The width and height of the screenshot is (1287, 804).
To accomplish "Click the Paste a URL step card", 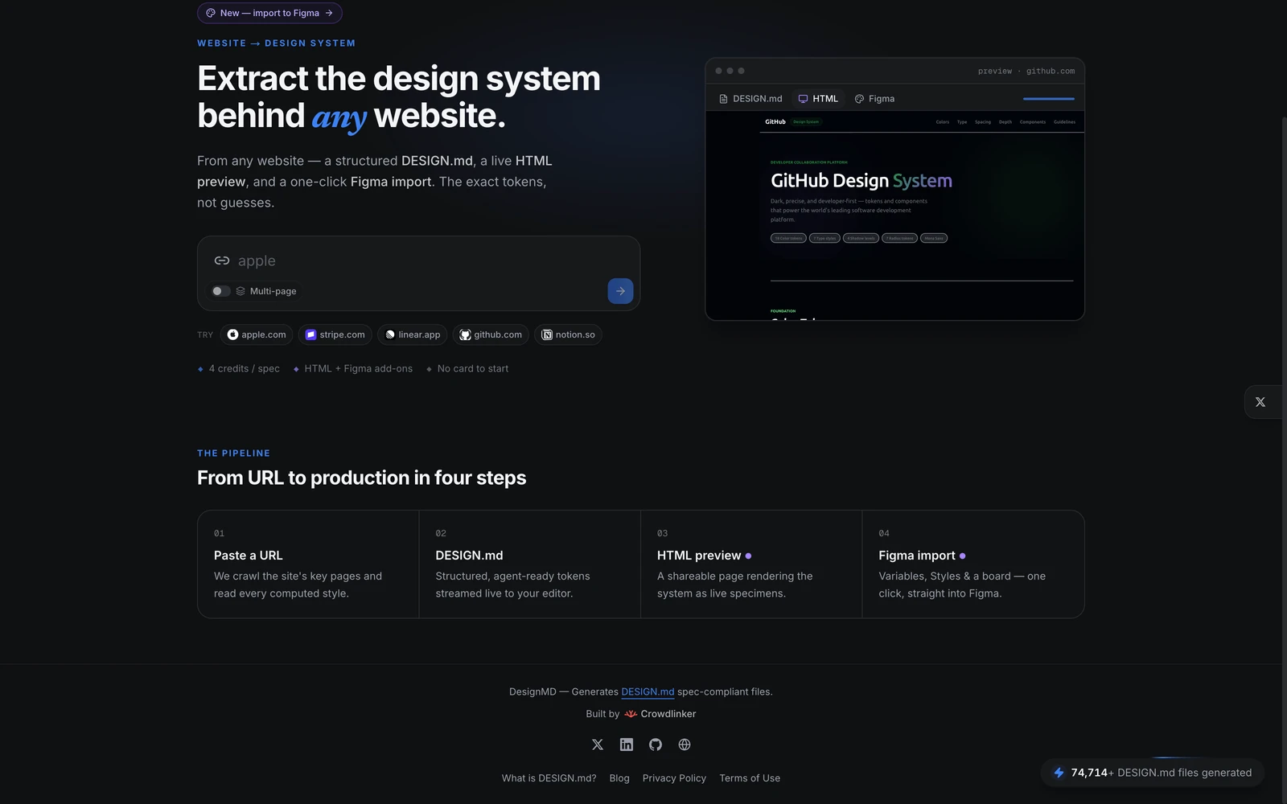I will pos(308,564).
